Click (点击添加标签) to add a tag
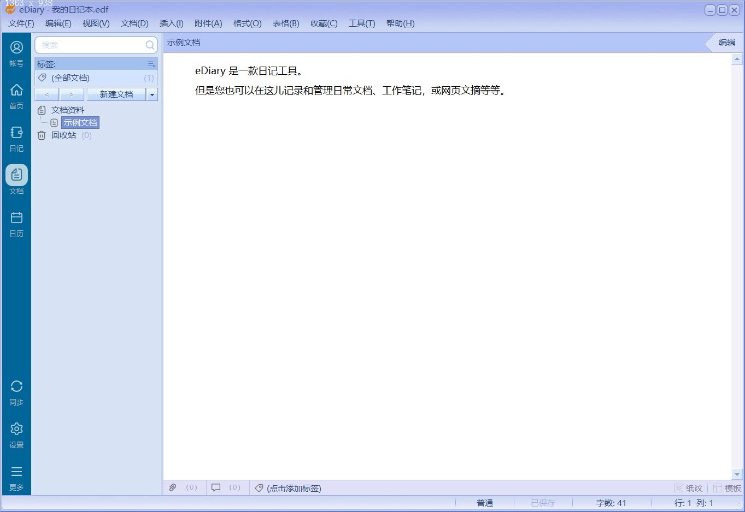 (294, 488)
